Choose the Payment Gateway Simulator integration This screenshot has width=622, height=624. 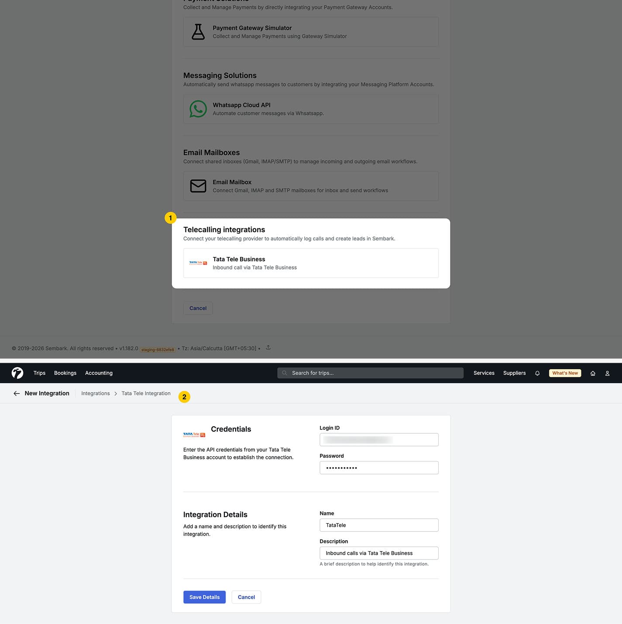pos(311,32)
